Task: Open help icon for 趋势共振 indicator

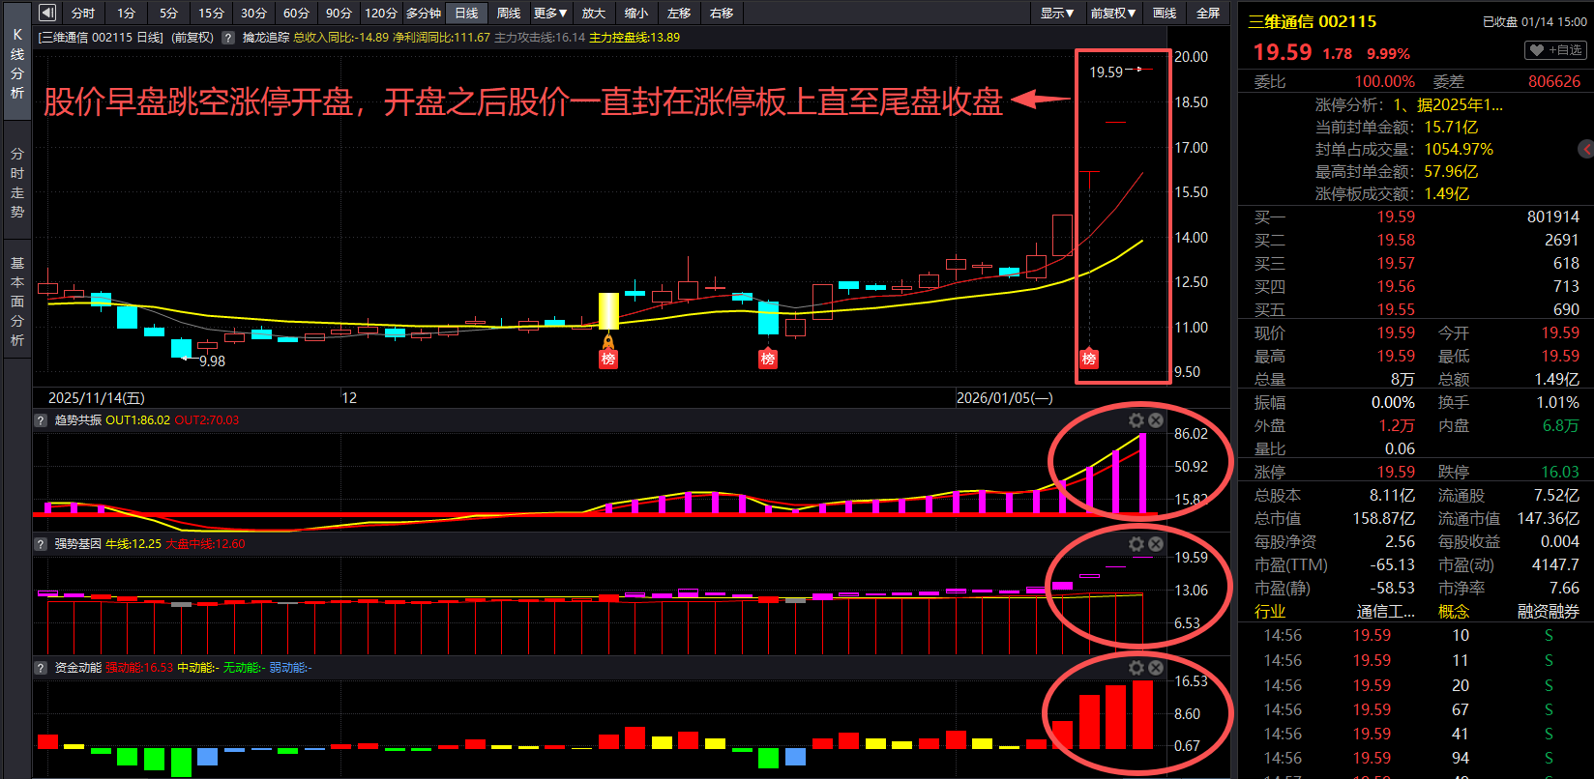Action: click(41, 420)
